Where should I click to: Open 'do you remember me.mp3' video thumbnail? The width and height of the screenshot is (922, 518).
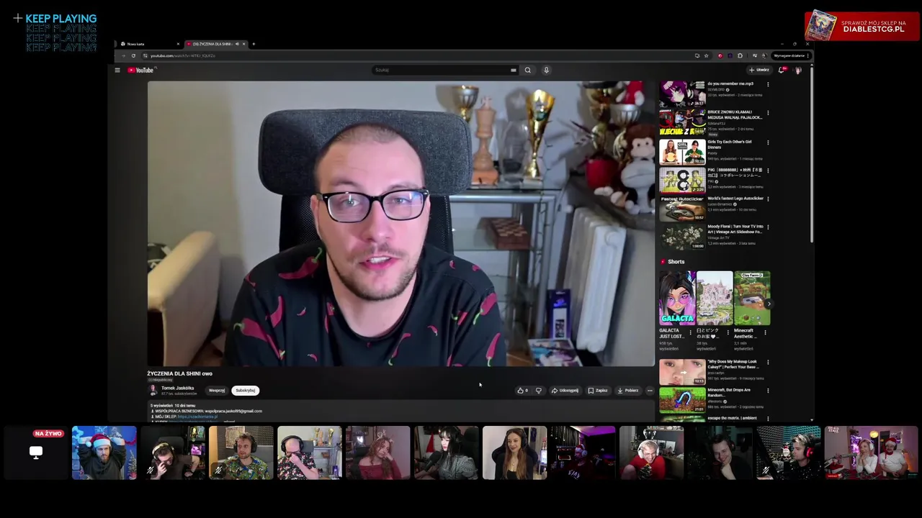(x=682, y=94)
